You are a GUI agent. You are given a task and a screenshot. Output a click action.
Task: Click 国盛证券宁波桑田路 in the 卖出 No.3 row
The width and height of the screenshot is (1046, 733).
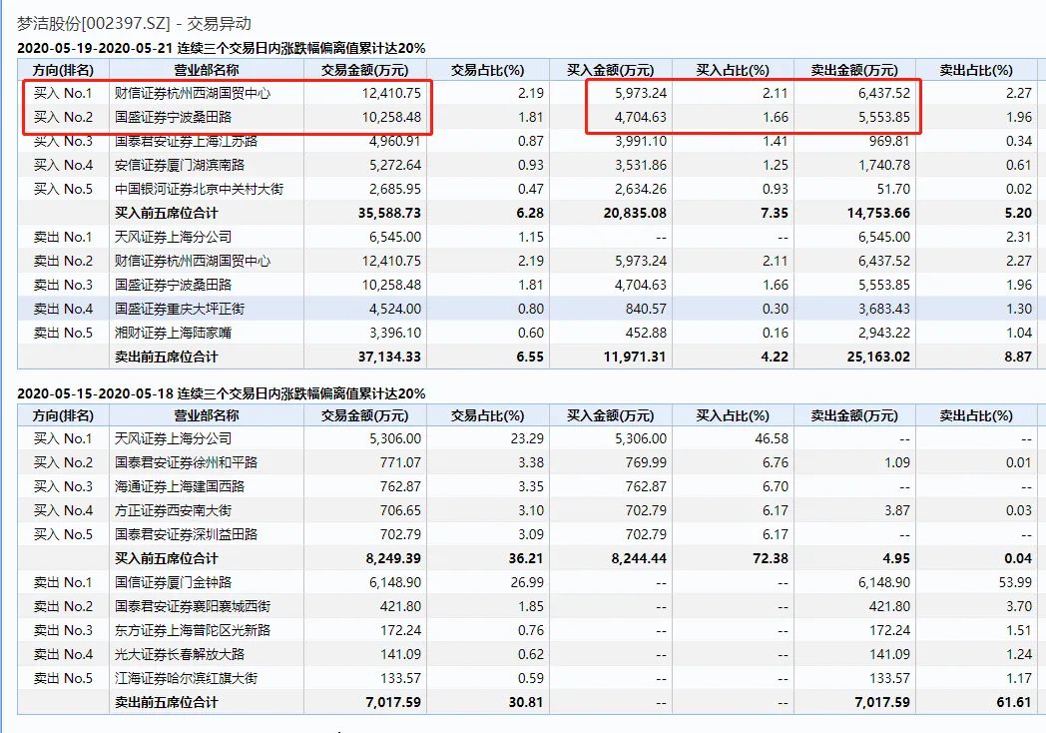(x=173, y=285)
